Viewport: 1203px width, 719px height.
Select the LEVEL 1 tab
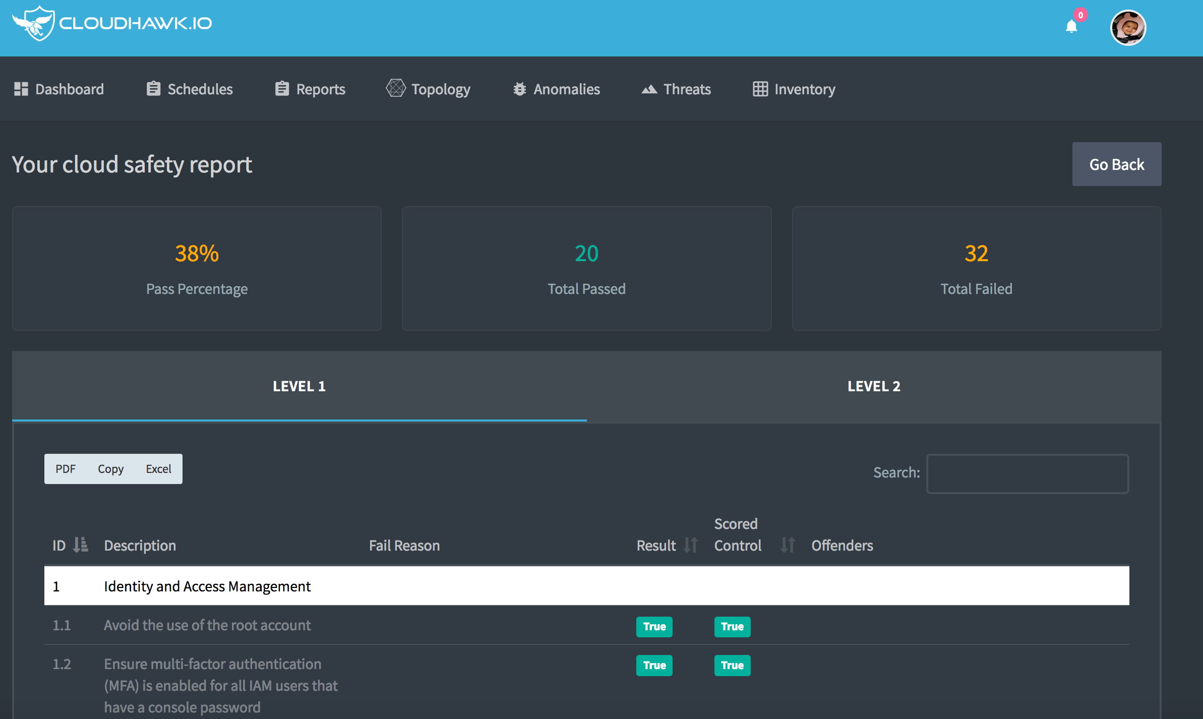[298, 386]
